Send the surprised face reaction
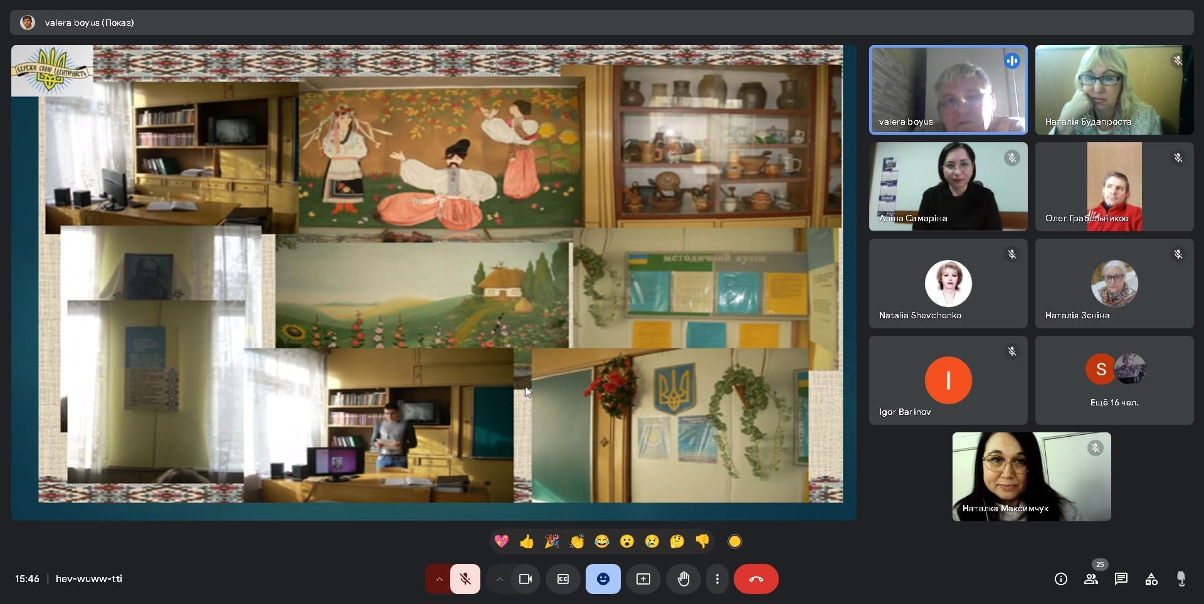The width and height of the screenshot is (1204, 604). pos(627,541)
